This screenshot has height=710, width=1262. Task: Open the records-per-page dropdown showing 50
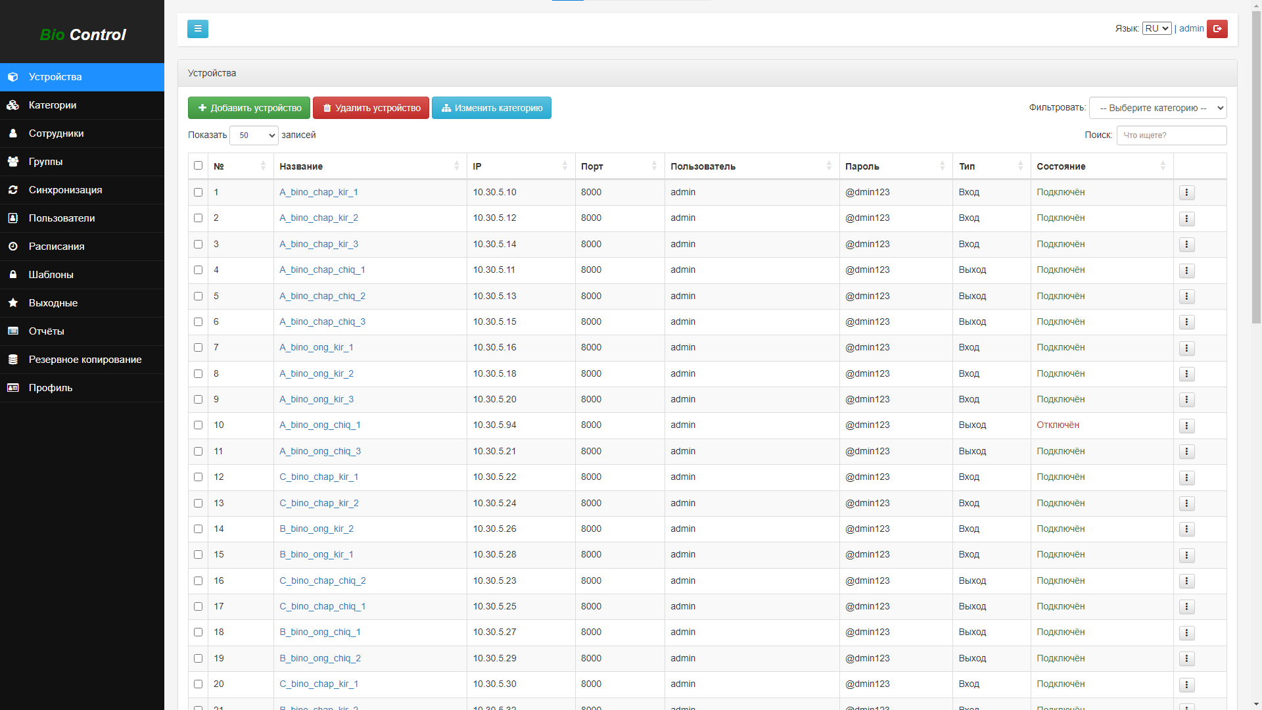coord(254,135)
